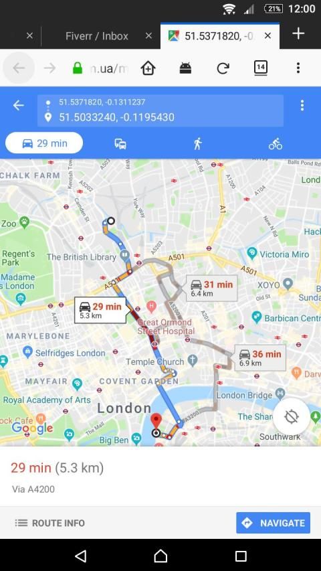The width and height of the screenshot is (321, 571).
Task: Tap the NAVIGATE button
Action: tap(274, 523)
